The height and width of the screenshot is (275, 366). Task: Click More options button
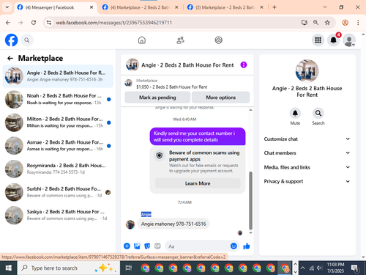[x=221, y=98]
